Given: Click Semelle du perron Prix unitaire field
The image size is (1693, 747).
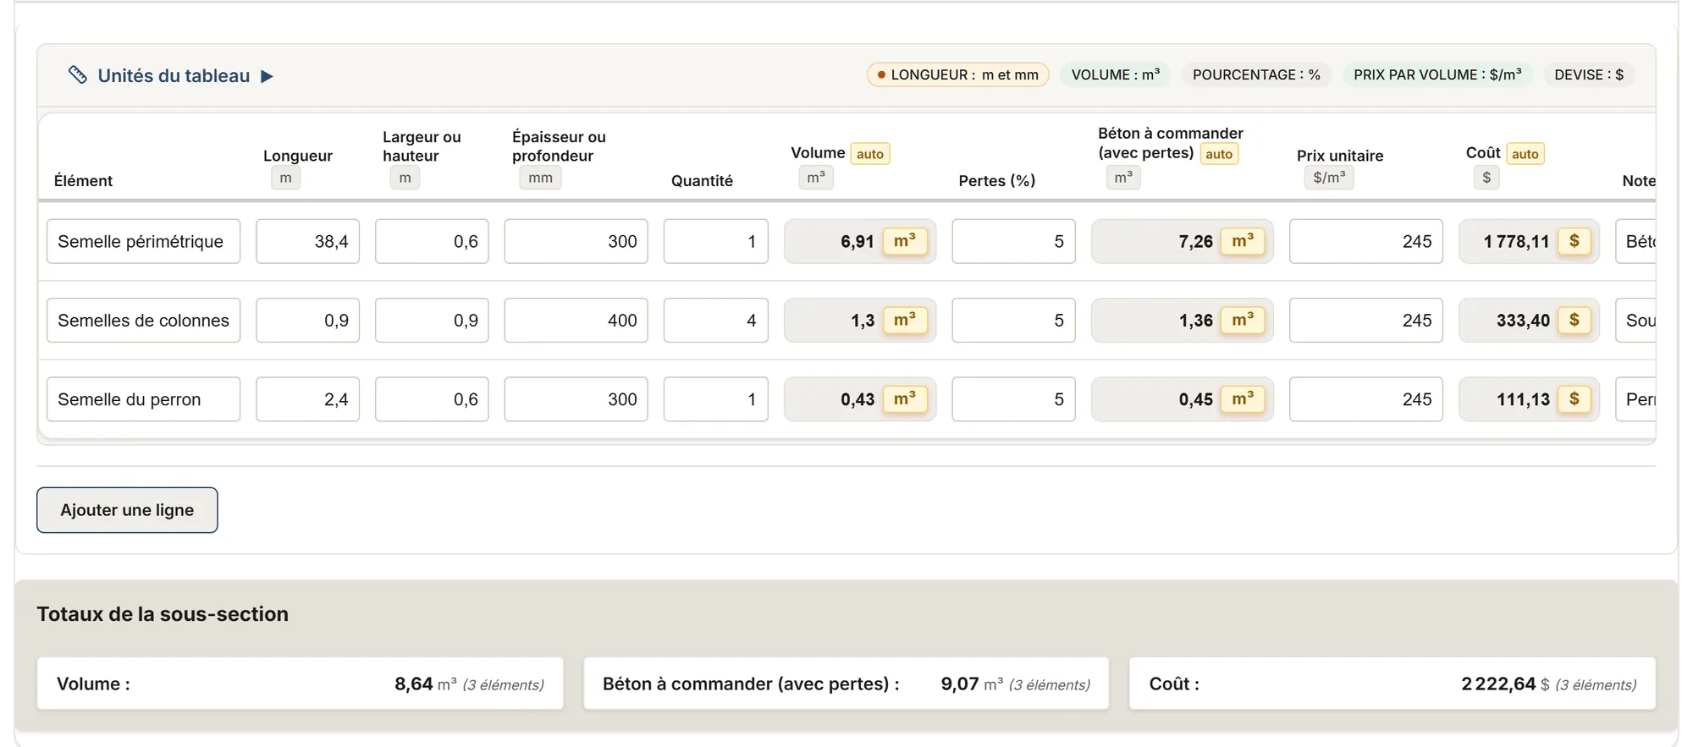Looking at the screenshot, I should [1365, 398].
